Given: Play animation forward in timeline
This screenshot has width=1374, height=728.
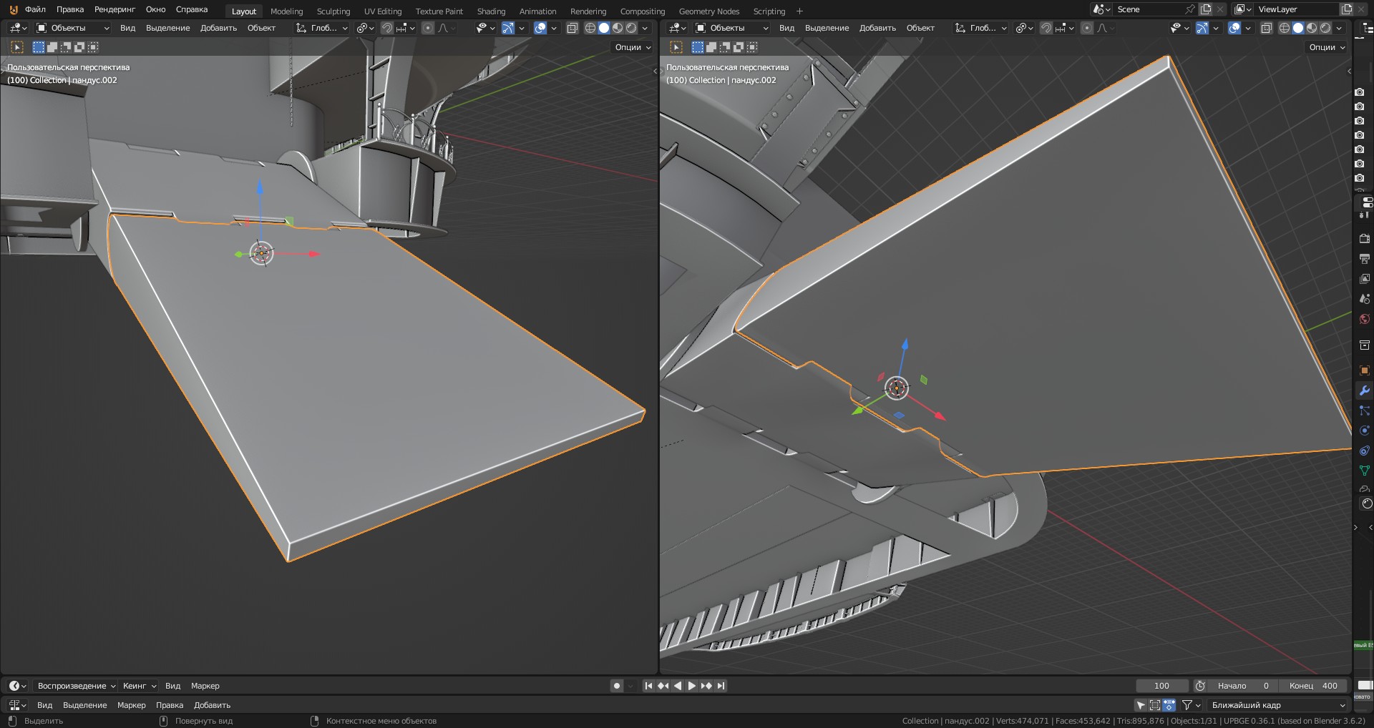Looking at the screenshot, I should [692, 686].
